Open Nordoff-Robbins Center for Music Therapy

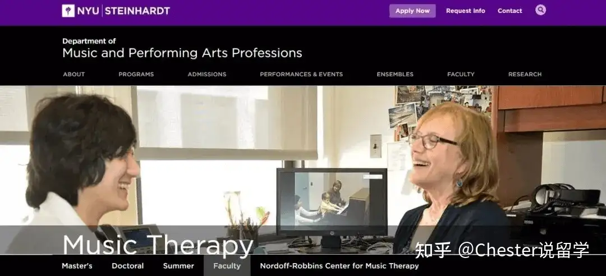[x=339, y=266]
